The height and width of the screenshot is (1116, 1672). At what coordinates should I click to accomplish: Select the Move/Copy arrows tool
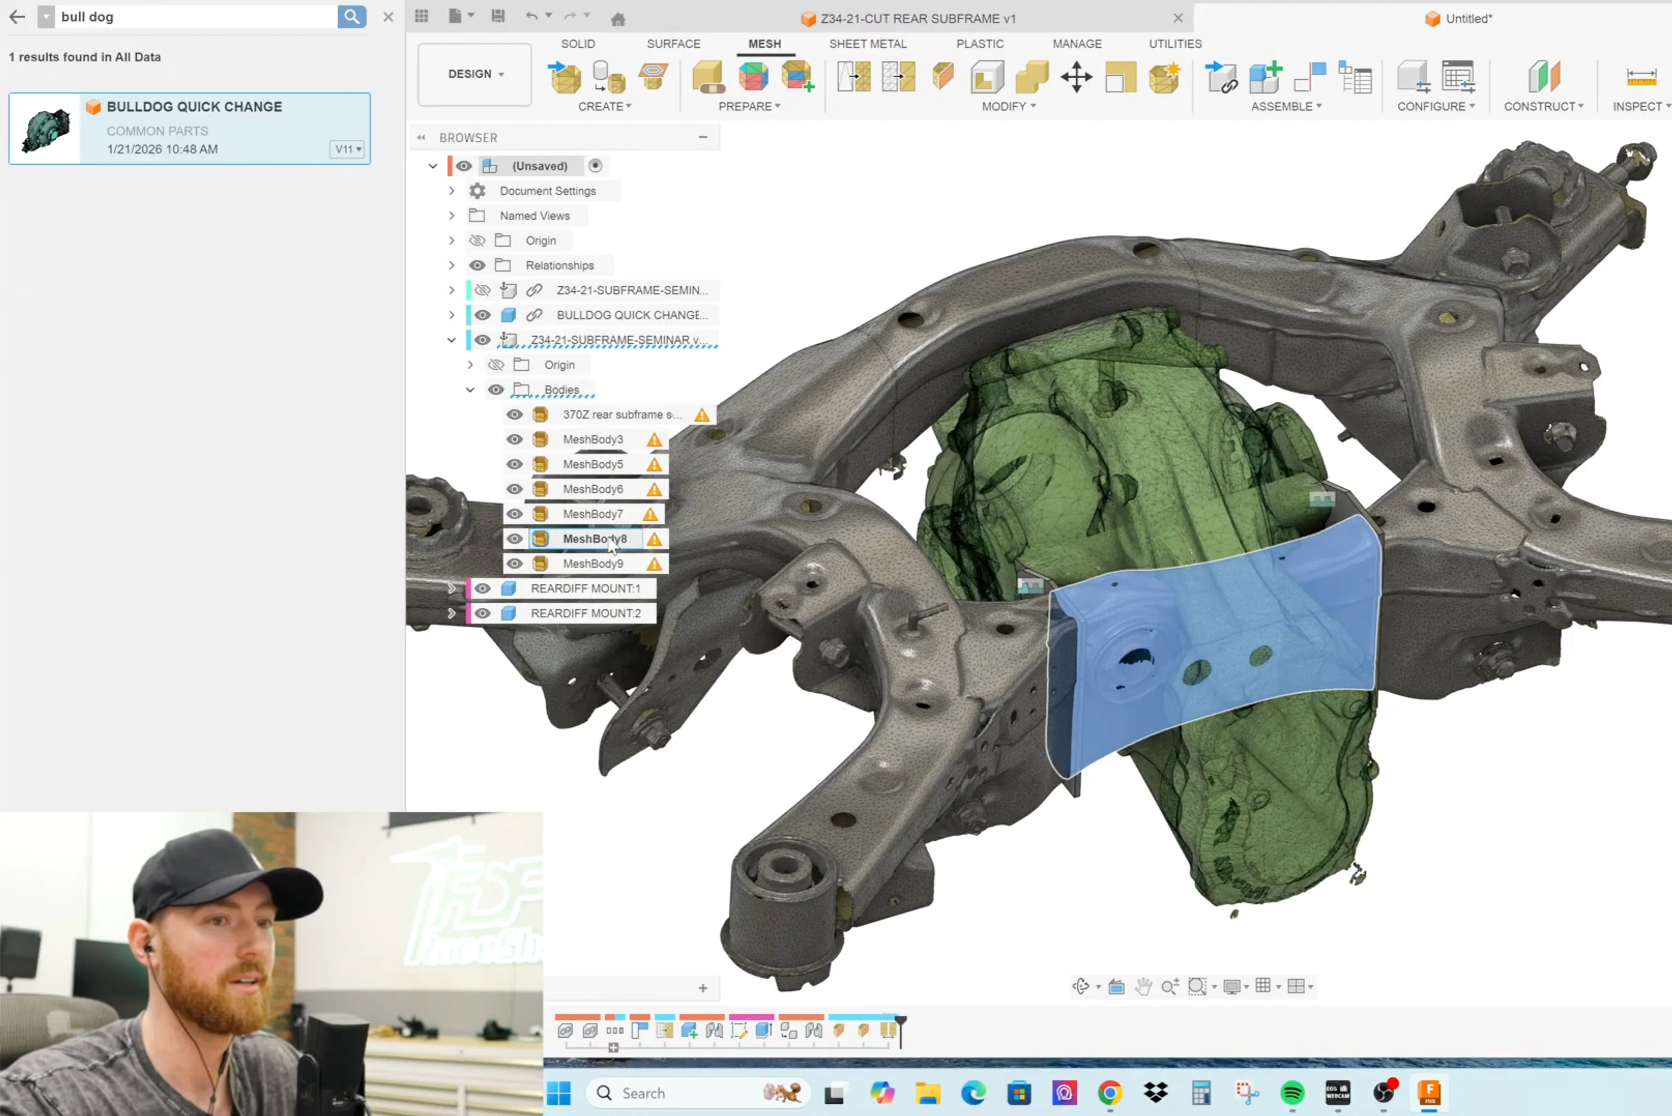pos(1076,77)
